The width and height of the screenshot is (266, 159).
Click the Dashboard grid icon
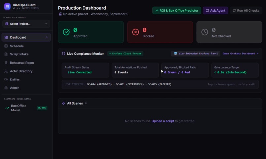click(x=6, y=37)
